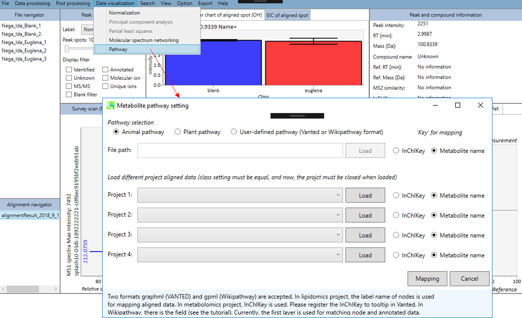Expand the Project 2 combo box
This screenshot has width=522, height=318.
240,215
